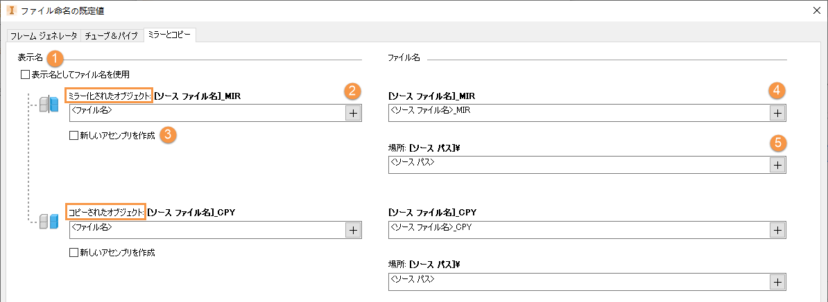
Task: Click the plus button for the _CPY file name field
Action: pos(777,230)
